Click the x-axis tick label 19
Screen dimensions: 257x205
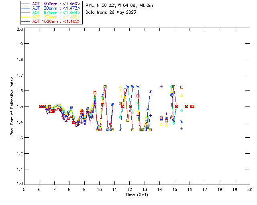tap(235, 189)
